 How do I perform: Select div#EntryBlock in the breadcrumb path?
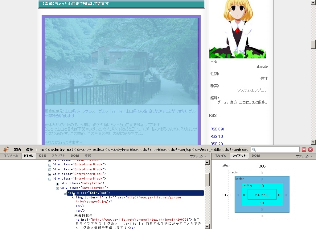pos(154,150)
